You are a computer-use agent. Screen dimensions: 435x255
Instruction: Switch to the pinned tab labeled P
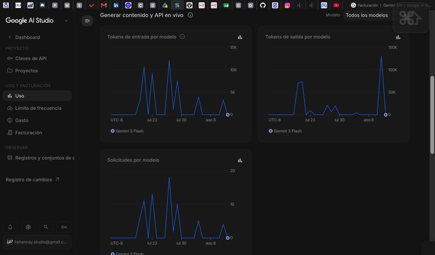[55, 5]
